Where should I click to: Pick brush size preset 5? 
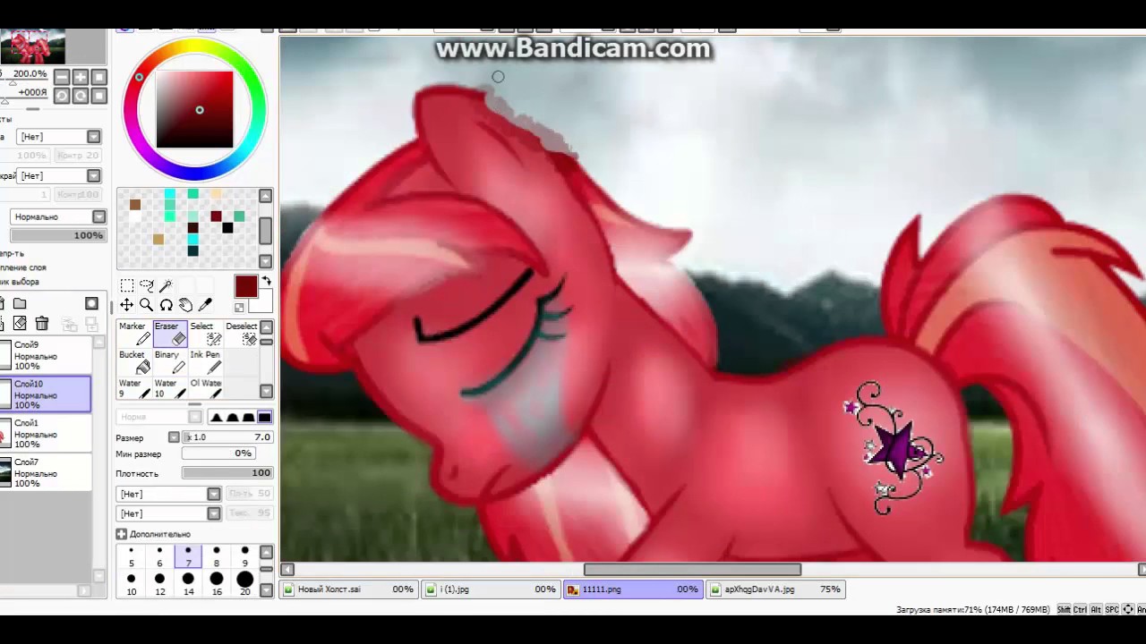pyautogui.click(x=132, y=556)
